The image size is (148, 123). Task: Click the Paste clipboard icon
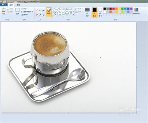[4, 10]
